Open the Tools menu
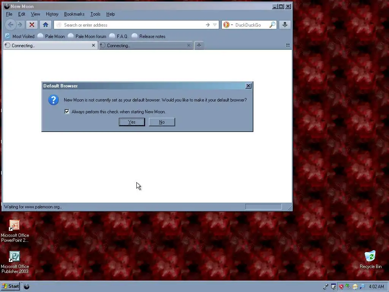The height and width of the screenshot is (292, 389). pyautogui.click(x=95, y=14)
